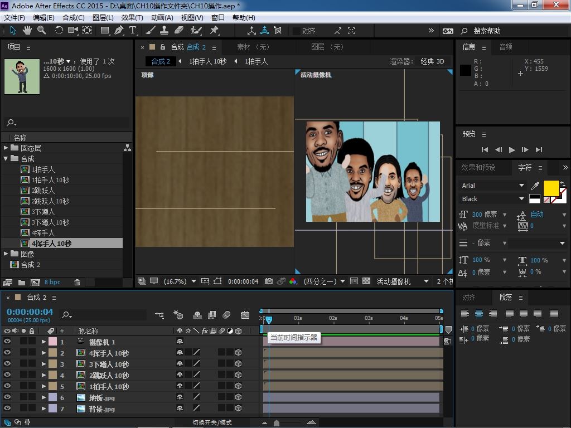
Task: Click the 切换开关/模式 button
Action: pos(212,422)
